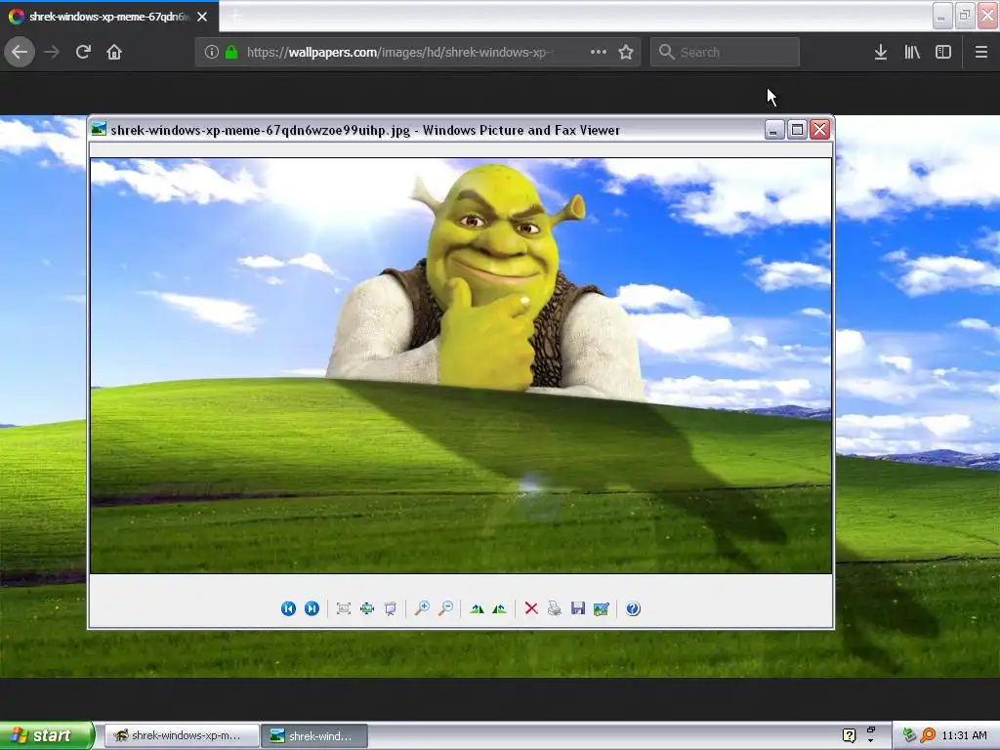Image resolution: width=1000 pixels, height=750 pixels.
Task: Click the wallpapers.com URL in address bar
Action: 399,53
